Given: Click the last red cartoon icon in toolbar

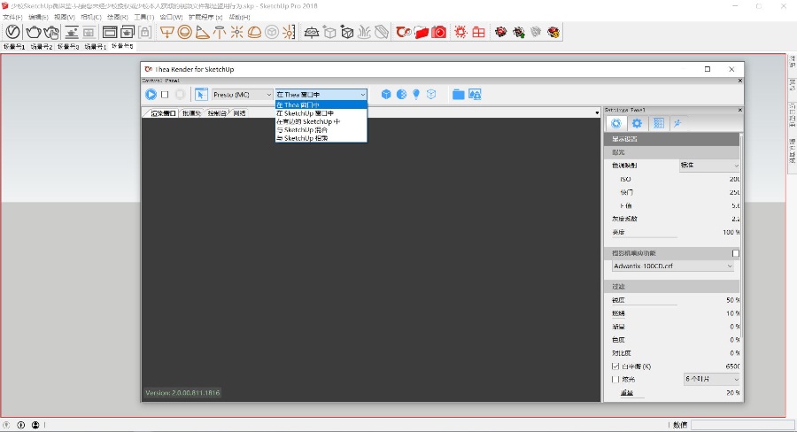Looking at the screenshot, I should (553, 33).
